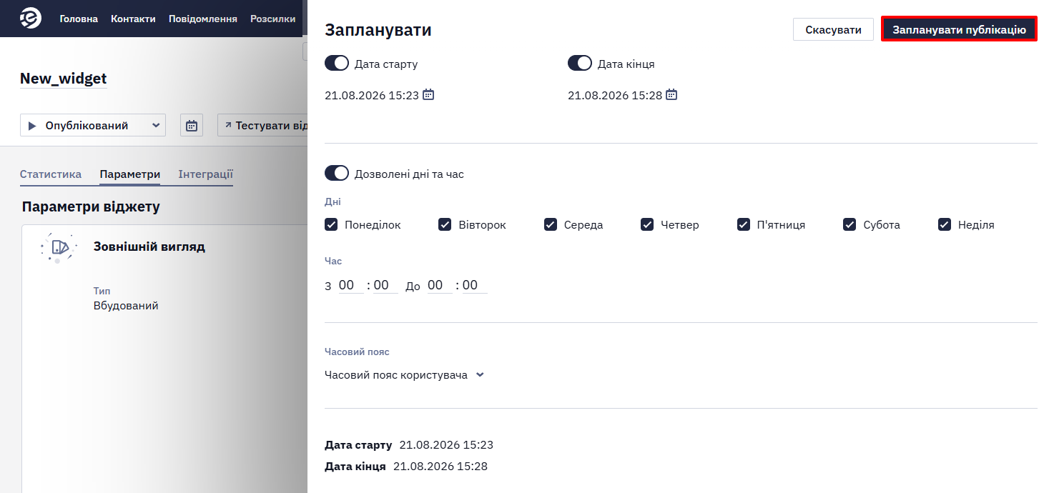Image resolution: width=1049 pixels, height=493 pixels.
Task: Uncheck the Понеділок checkbox
Action: 331,224
